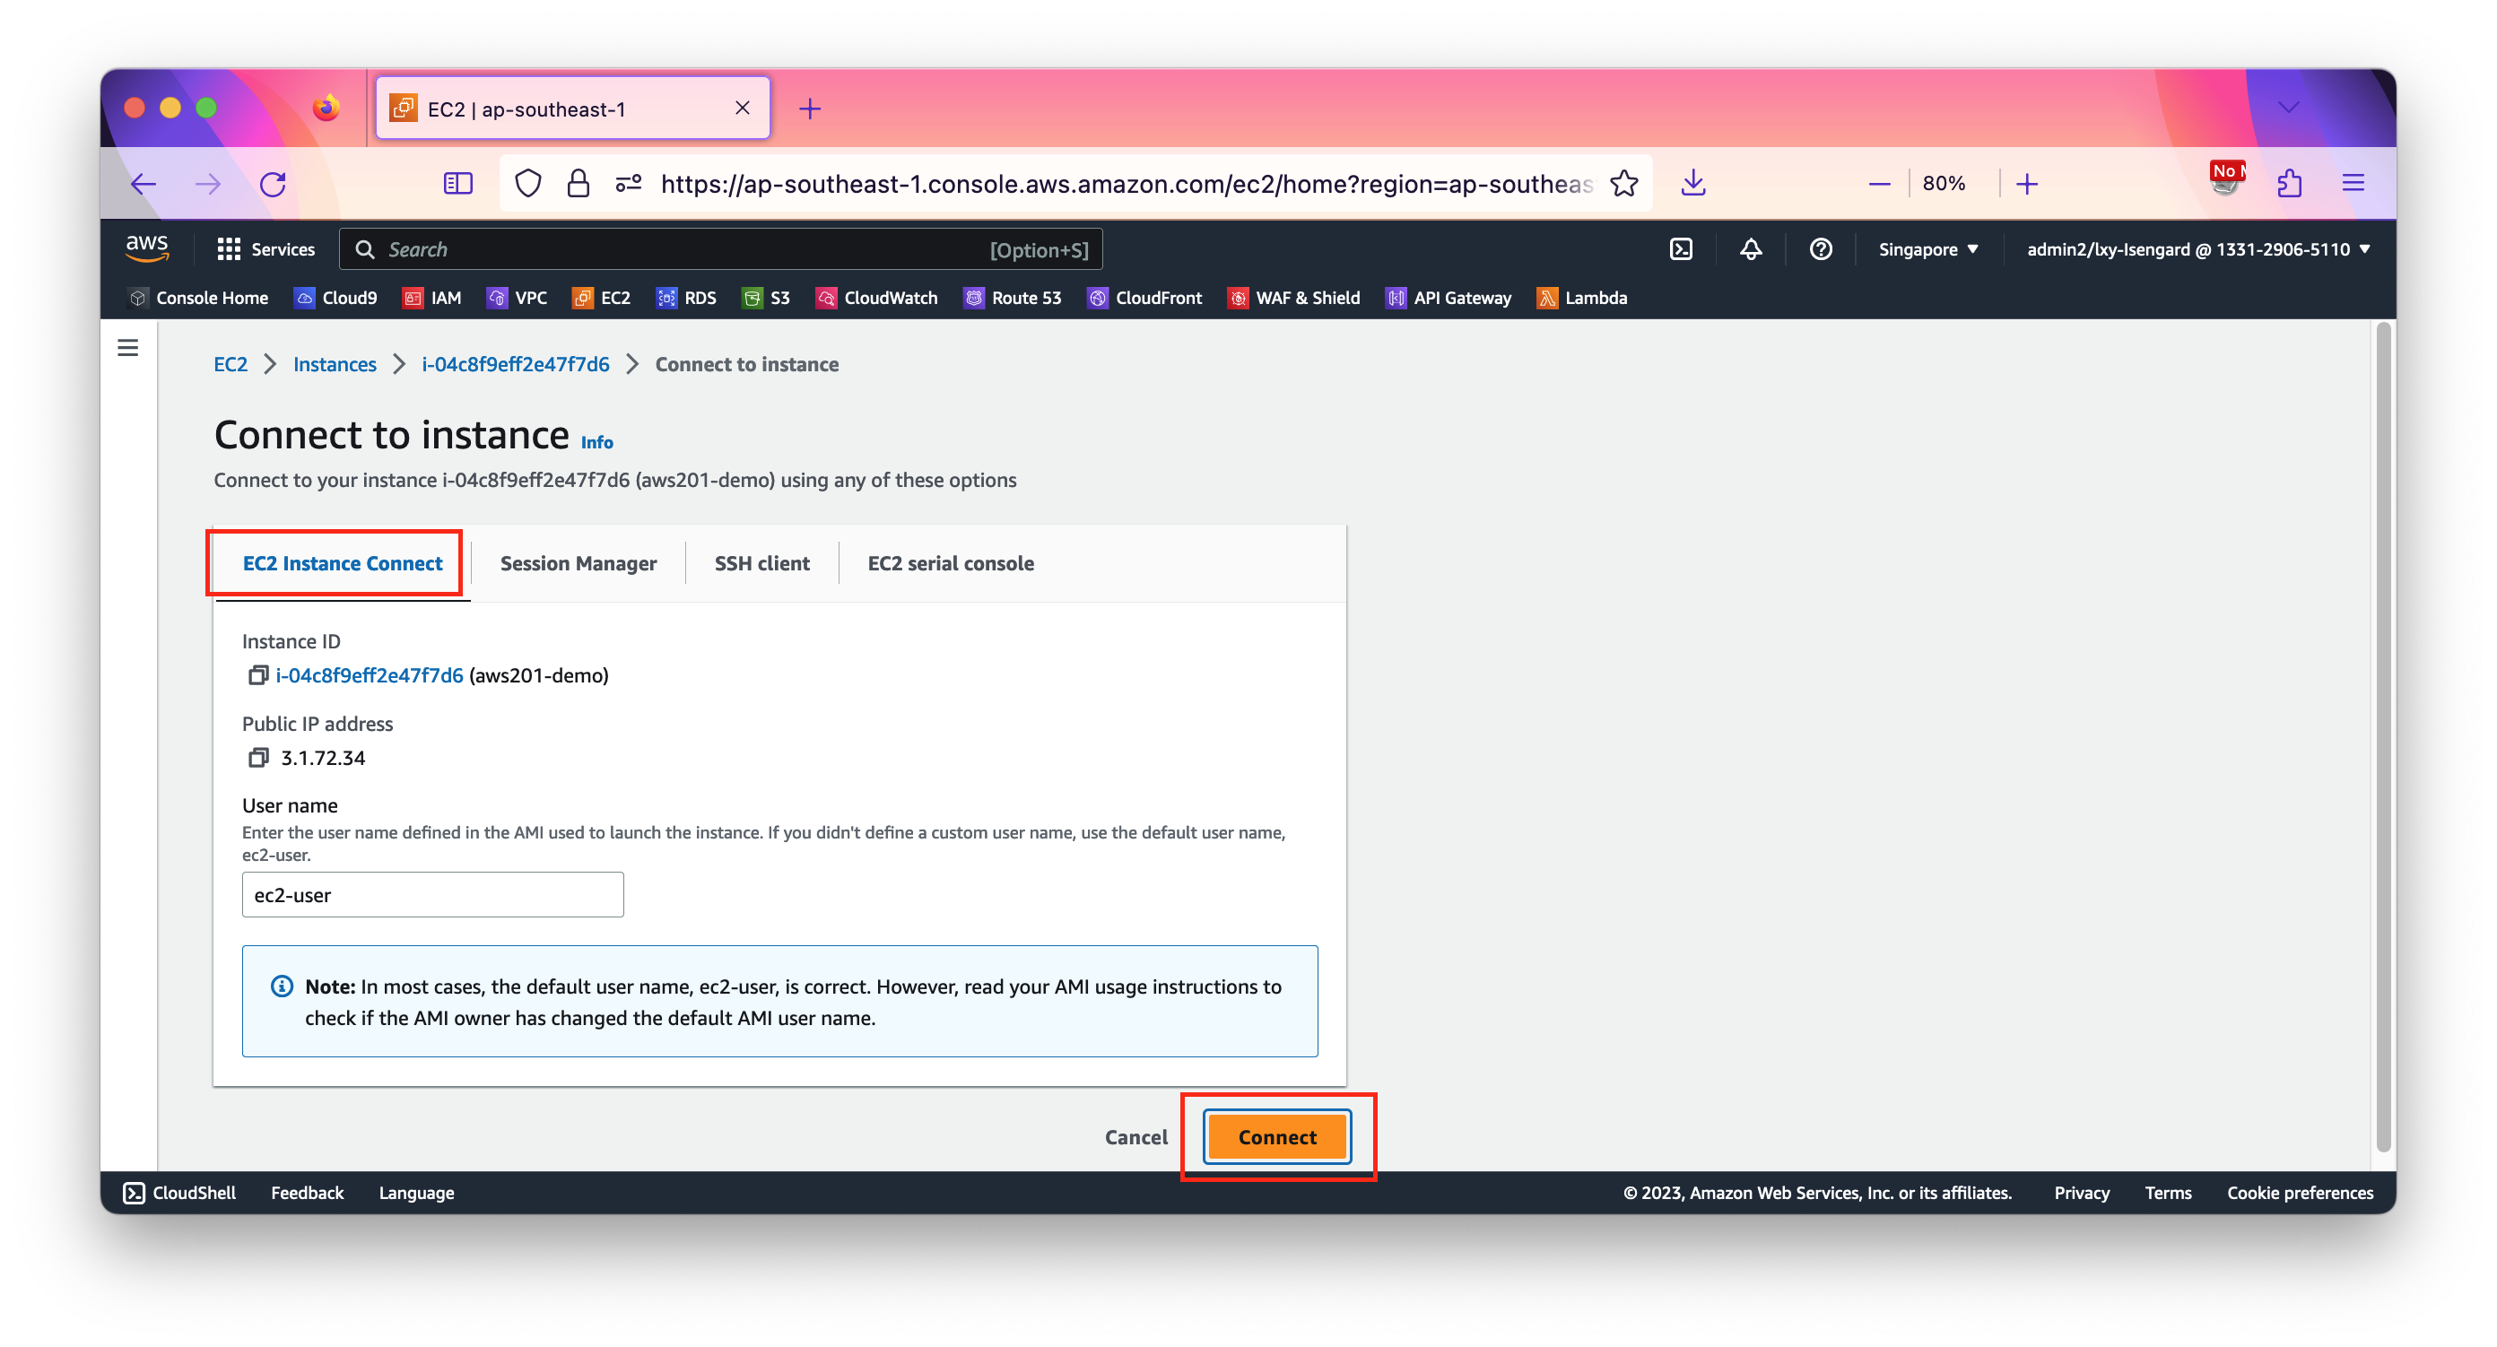The height and width of the screenshot is (1347, 2497).
Task: Open the Services grid menu
Action: pos(265,249)
